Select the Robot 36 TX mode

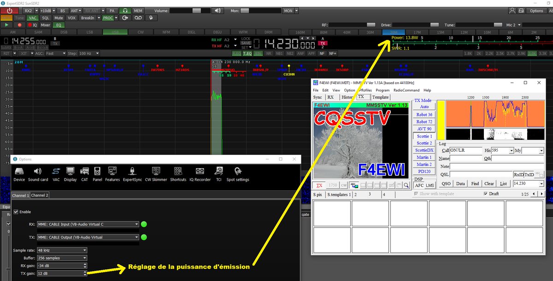[424, 115]
